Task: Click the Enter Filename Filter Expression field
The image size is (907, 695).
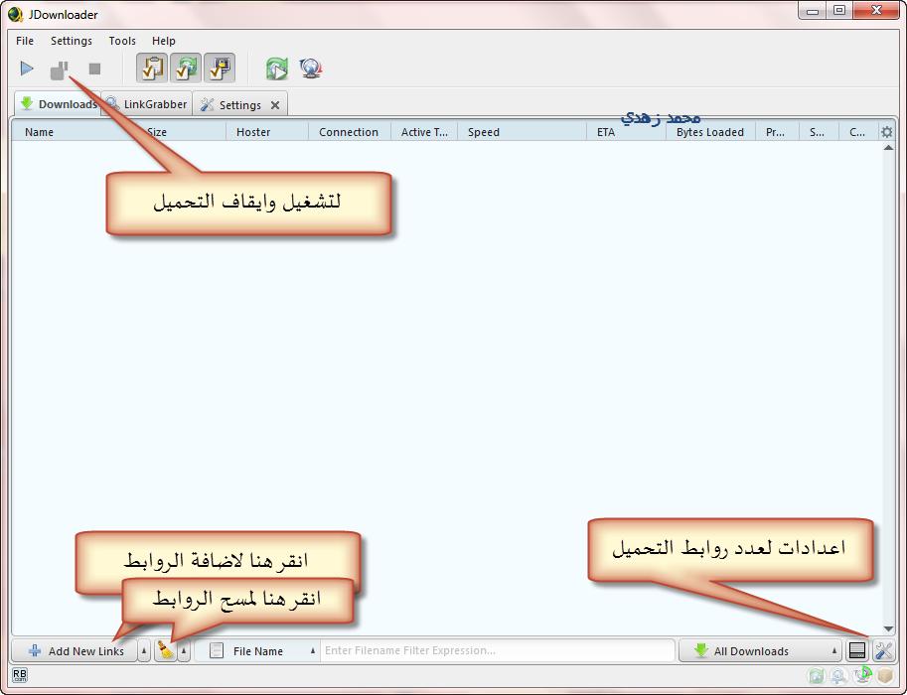Action: pos(498,650)
